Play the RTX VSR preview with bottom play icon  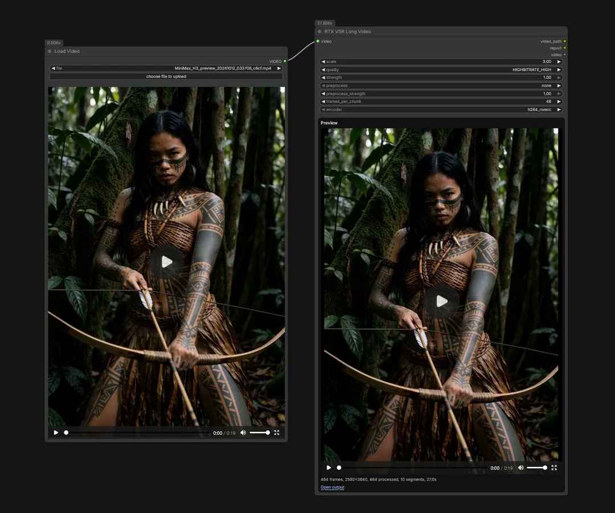[x=329, y=468]
